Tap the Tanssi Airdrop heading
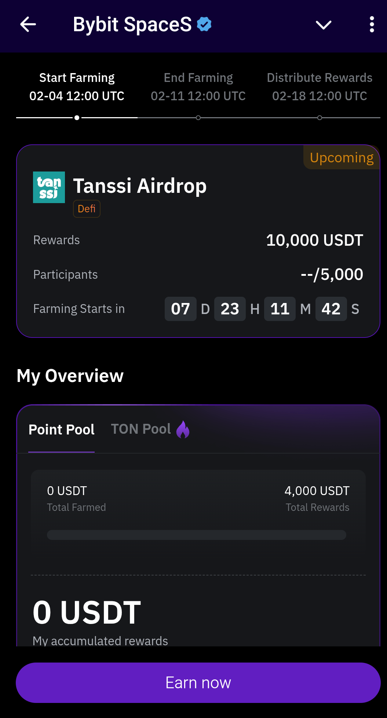The width and height of the screenshot is (387, 718). 140,186
